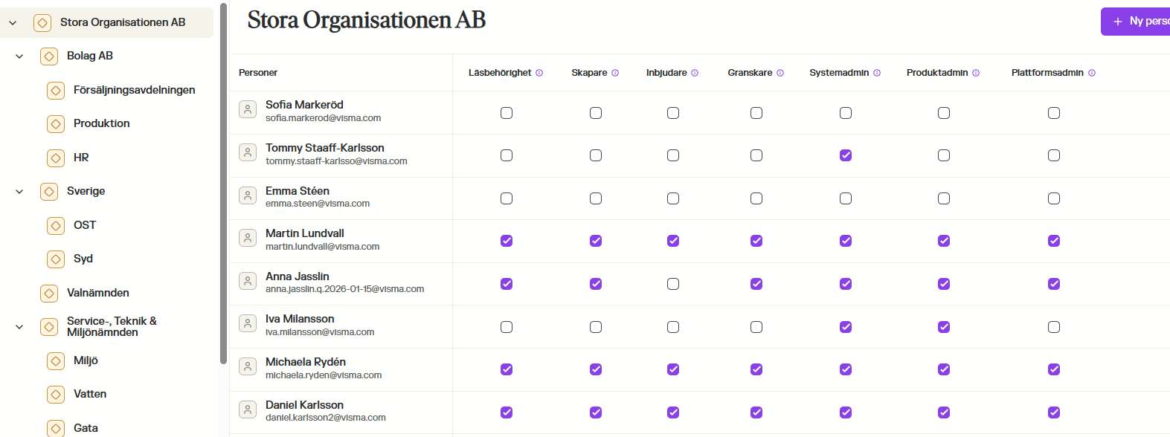Screen dimensions: 1170x437
Task: Click the info icon beside Skapare
Action: click(x=615, y=73)
